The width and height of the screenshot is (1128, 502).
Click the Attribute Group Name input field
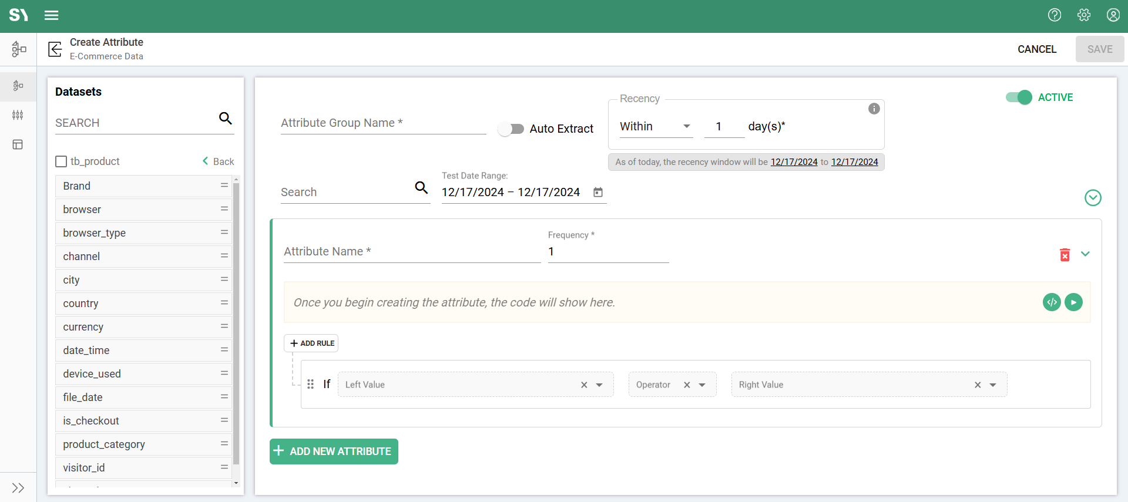coord(383,123)
